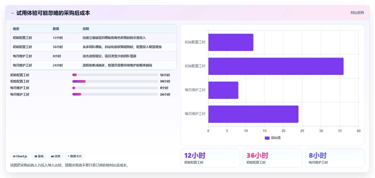Open the purple 12小时 data card
This screenshot has width=375, height=178.
(x=210, y=158)
